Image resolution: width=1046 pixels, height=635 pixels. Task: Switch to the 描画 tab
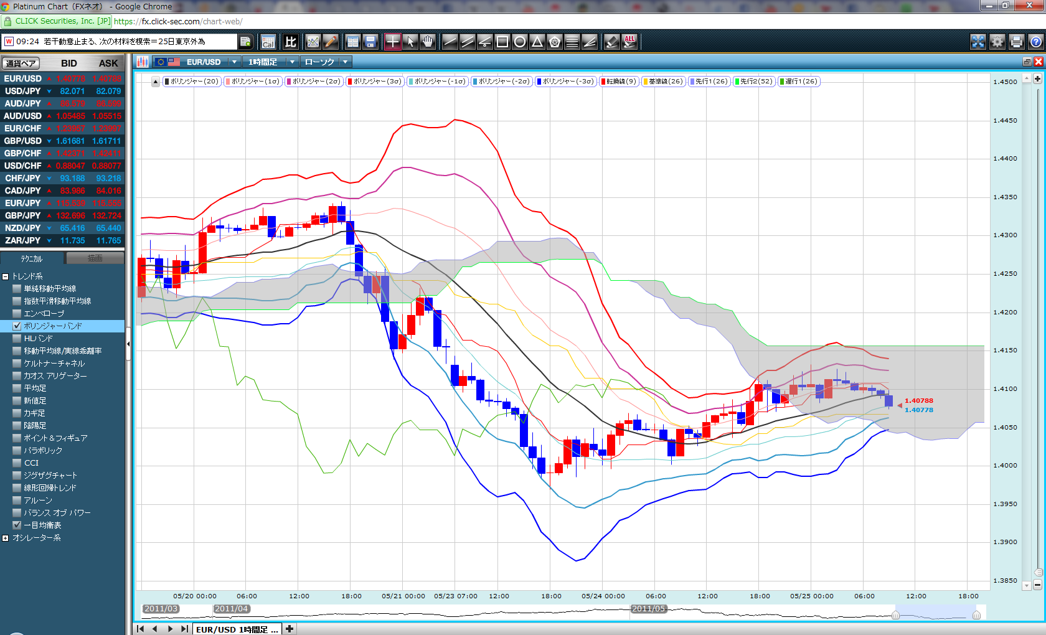point(95,258)
